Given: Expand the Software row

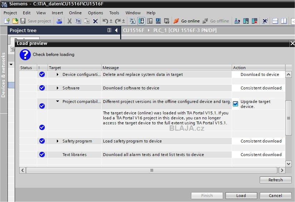Looking at the screenshot, I should coord(58,88).
